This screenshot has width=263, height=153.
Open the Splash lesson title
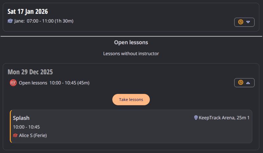[x=21, y=118]
